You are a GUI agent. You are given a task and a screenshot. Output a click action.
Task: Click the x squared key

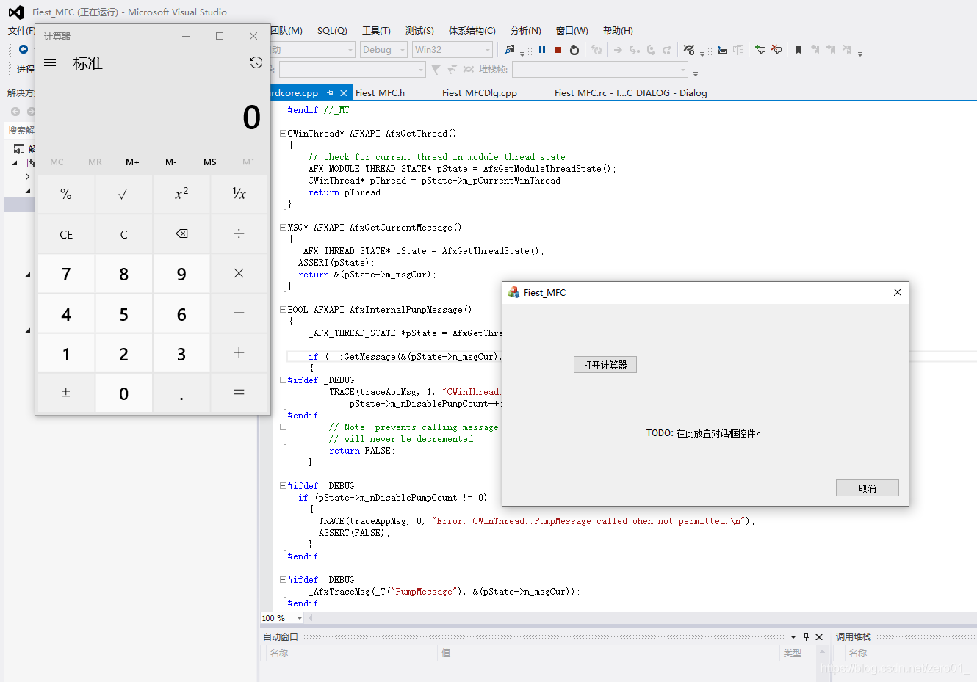coord(181,195)
